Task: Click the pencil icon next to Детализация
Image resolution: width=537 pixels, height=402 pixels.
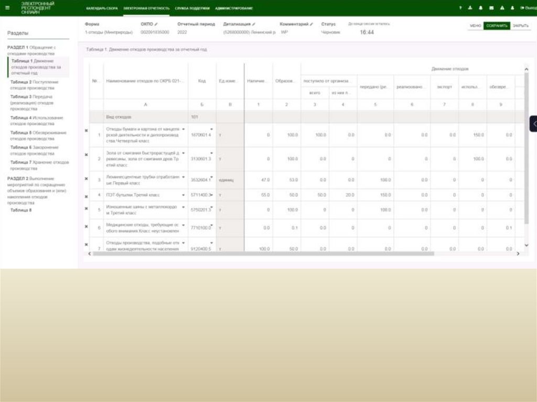Action: [x=254, y=24]
